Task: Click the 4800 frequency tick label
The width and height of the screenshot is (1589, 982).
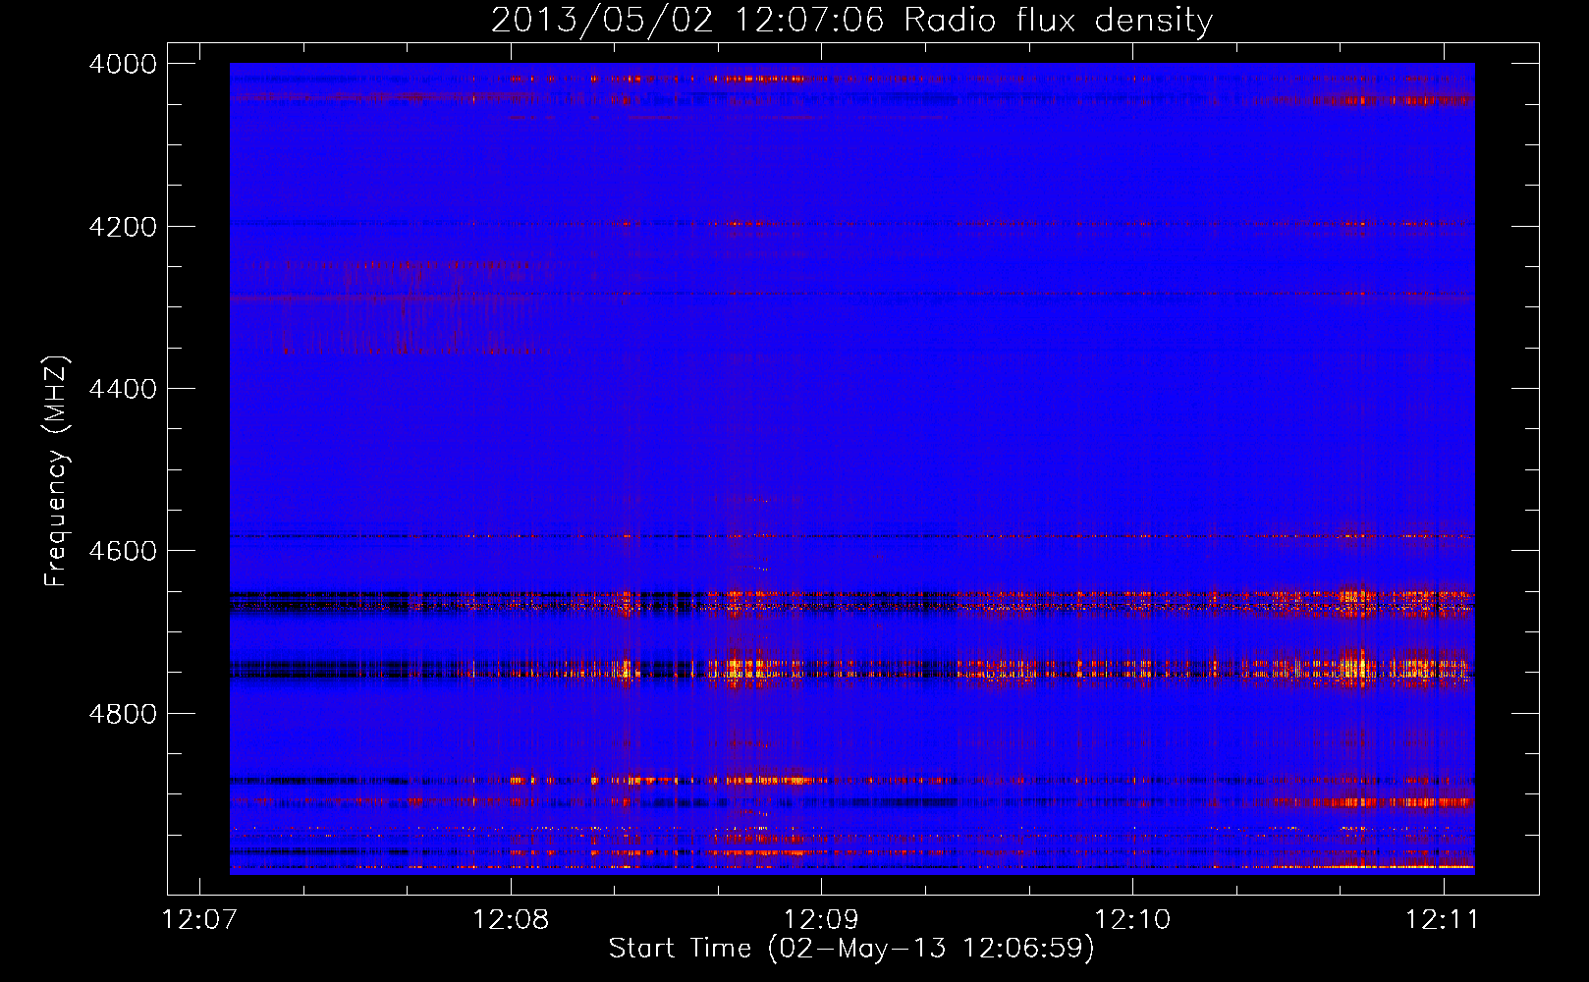Action: [123, 714]
